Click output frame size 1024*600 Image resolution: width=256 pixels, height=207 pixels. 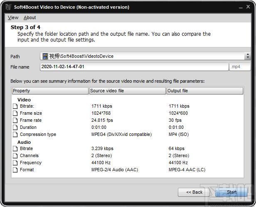[178, 113]
